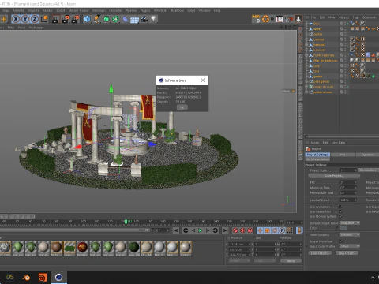
Task: Expand the pilar gireos object tree
Action: tap(306, 81)
